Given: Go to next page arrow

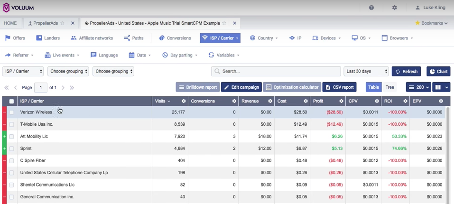Looking at the screenshot, I should (x=63, y=87).
